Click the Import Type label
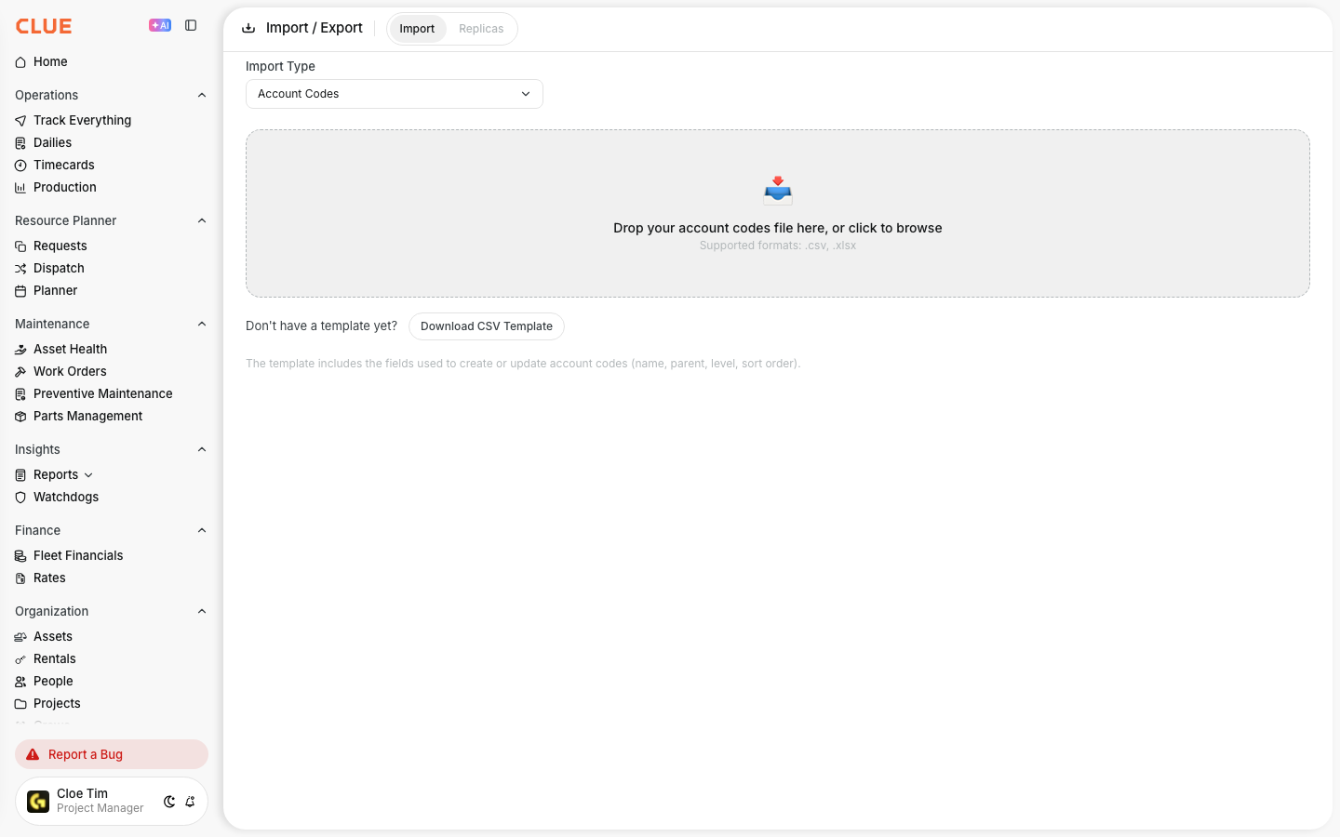This screenshot has height=837, width=1340. [x=280, y=66]
